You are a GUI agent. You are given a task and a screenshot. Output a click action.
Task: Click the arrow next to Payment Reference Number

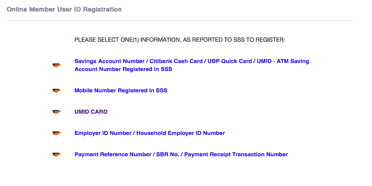(x=56, y=154)
